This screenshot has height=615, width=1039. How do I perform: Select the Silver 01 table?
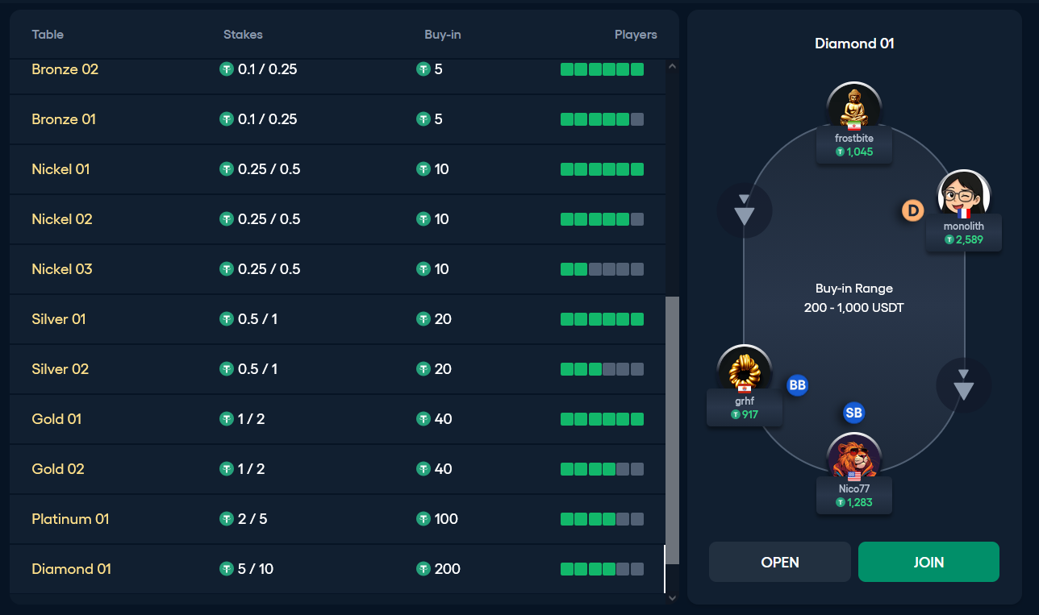338,319
